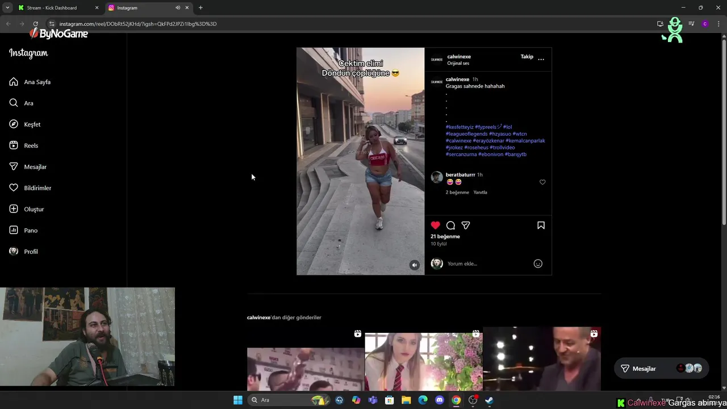Open the Ara search sidebar item
The width and height of the screenshot is (727, 409).
pyautogui.click(x=22, y=103)
